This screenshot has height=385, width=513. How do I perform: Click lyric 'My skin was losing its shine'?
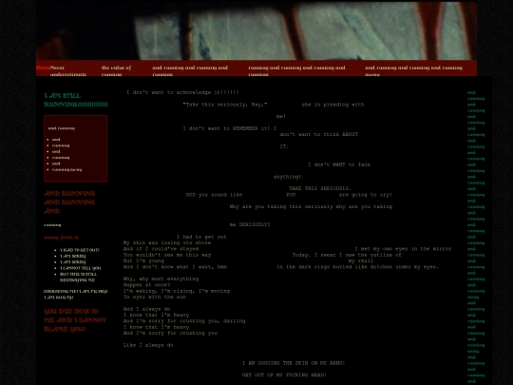click(x=167, y=242)
